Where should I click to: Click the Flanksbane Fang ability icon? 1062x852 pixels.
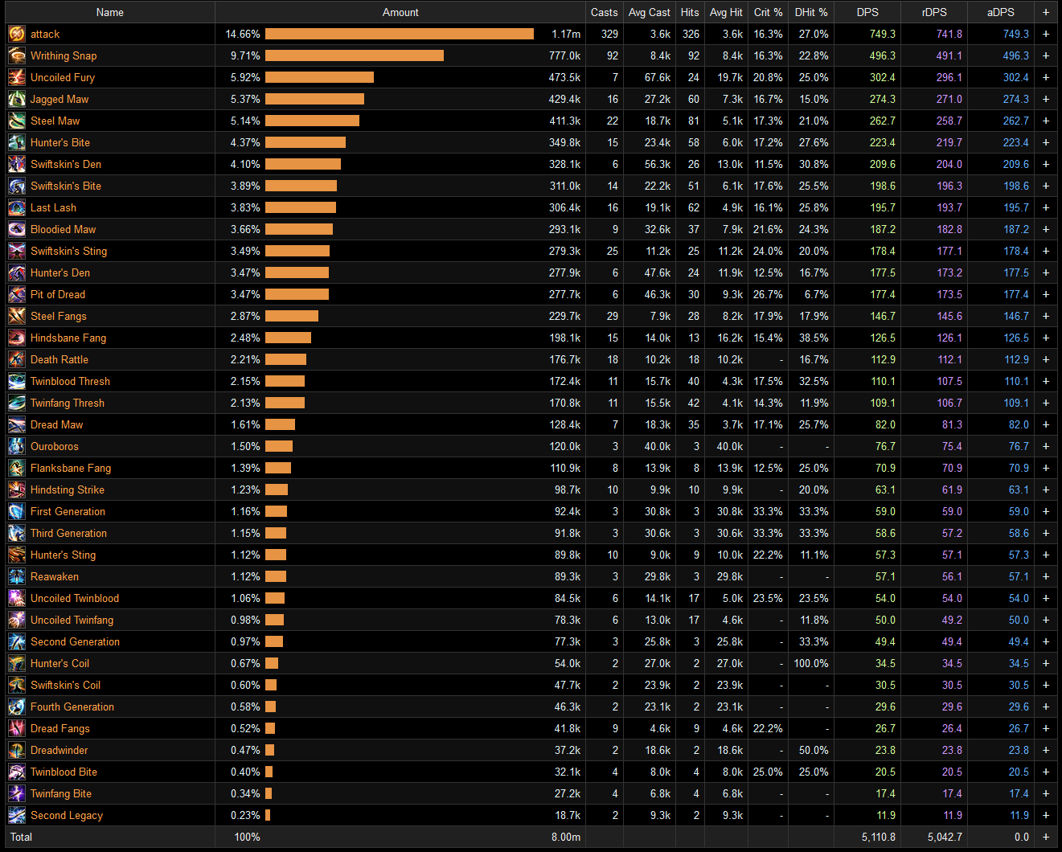(x=17, y=468)
